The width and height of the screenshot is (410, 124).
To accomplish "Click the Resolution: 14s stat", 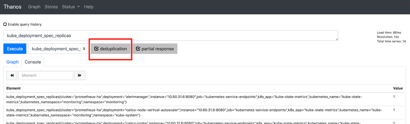I will (388, 37).
